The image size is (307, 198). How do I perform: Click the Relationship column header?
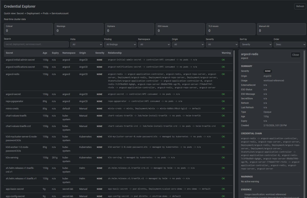coord(115,53)
